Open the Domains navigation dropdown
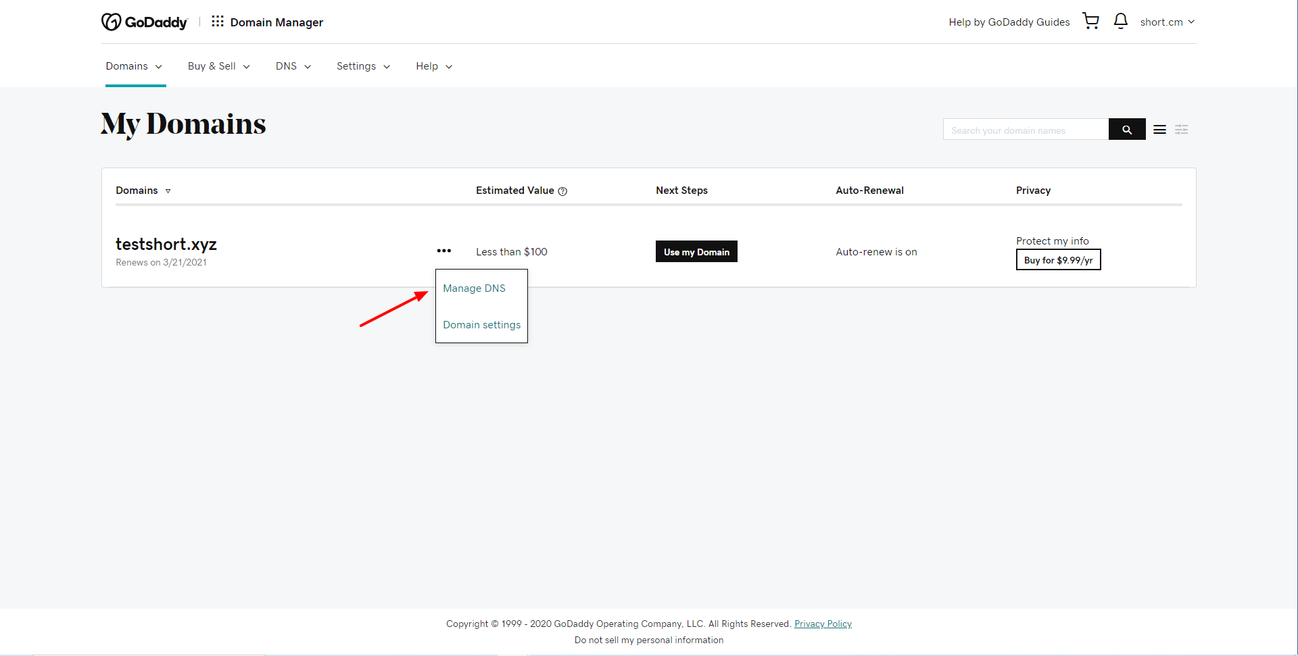This screenshot has height=656, width=1298. click(x=134, y=66)
